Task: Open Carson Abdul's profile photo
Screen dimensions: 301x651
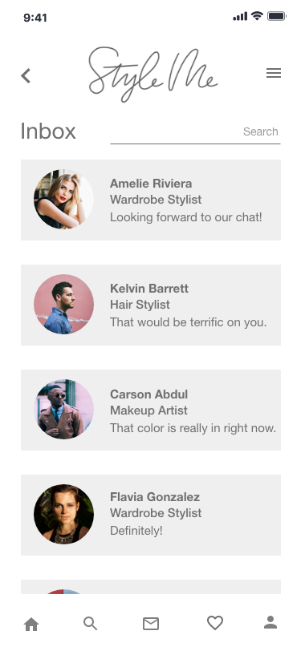Action: pos(63,410)
